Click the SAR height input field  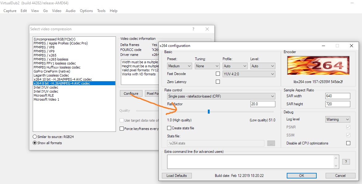click(338, 104)
